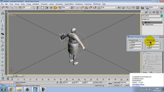Screen dimensions: 164x92
Task: Click the Align tool icon
Action: pyautogui.click(x=124, y=8)
